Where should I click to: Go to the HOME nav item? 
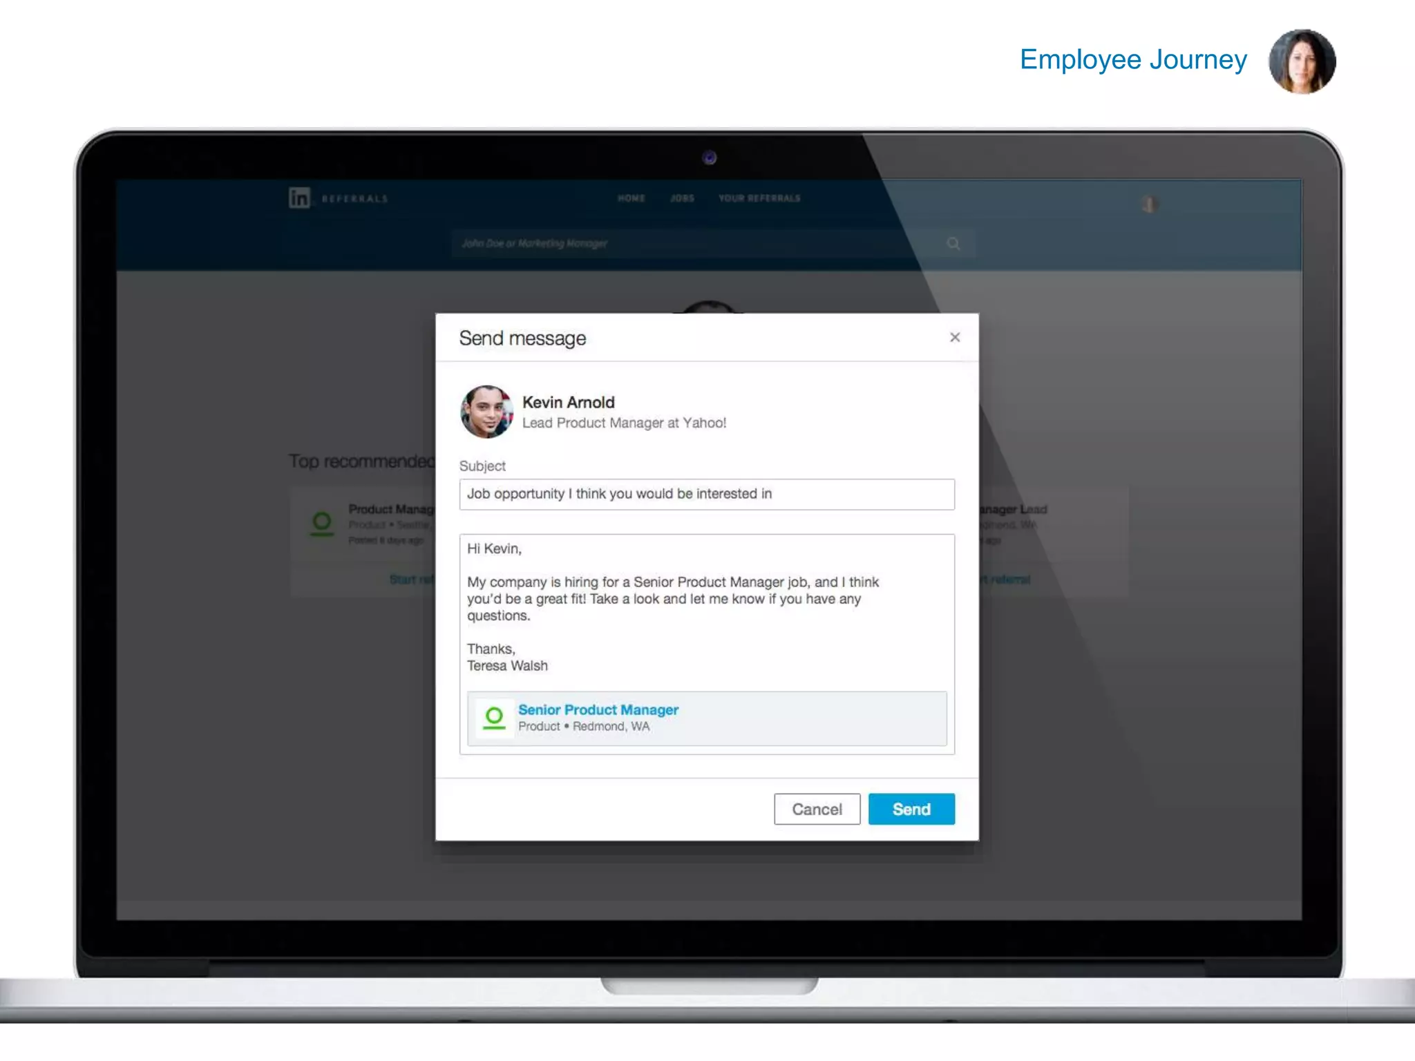[631, 198]
